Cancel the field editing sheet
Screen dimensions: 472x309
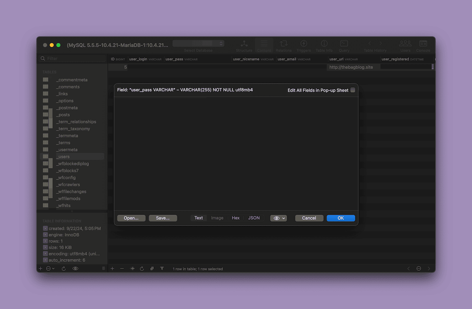pos(309,218)
